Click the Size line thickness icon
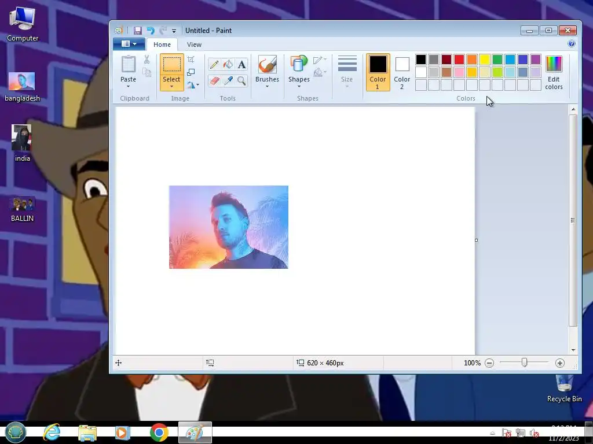Screen dimensions: 593x444 [347, 64]
